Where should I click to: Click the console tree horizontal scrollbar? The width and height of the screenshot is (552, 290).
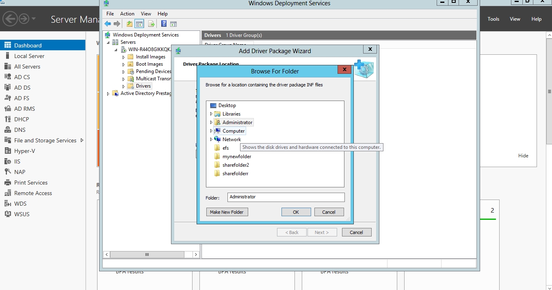coord(147,255)
